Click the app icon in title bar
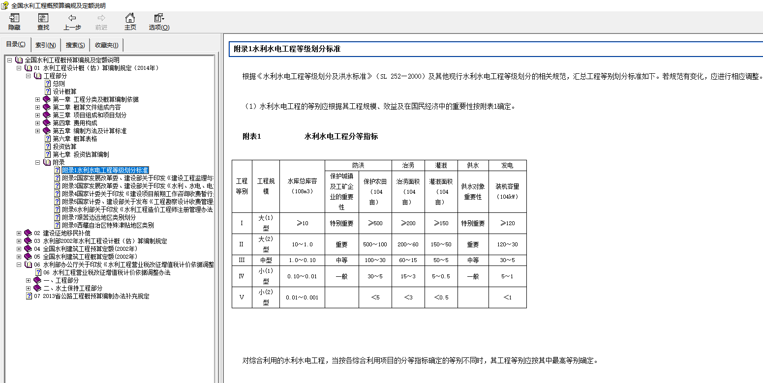763x383 pixels. click(x=5, y=5)
